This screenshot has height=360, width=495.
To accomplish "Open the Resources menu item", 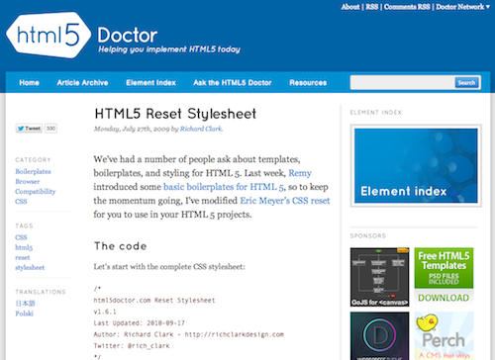I will tap(308, 83).
